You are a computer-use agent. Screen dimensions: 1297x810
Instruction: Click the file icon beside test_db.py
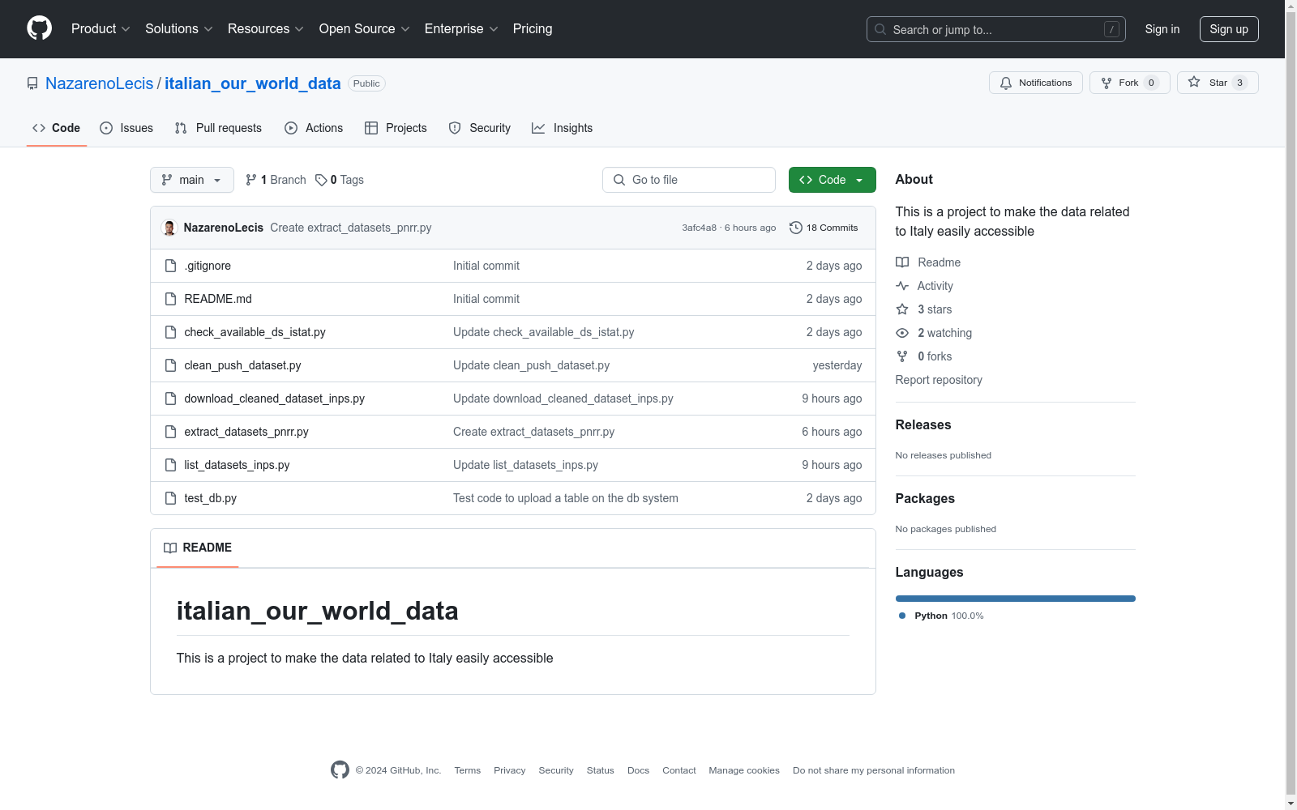(170, 498)
